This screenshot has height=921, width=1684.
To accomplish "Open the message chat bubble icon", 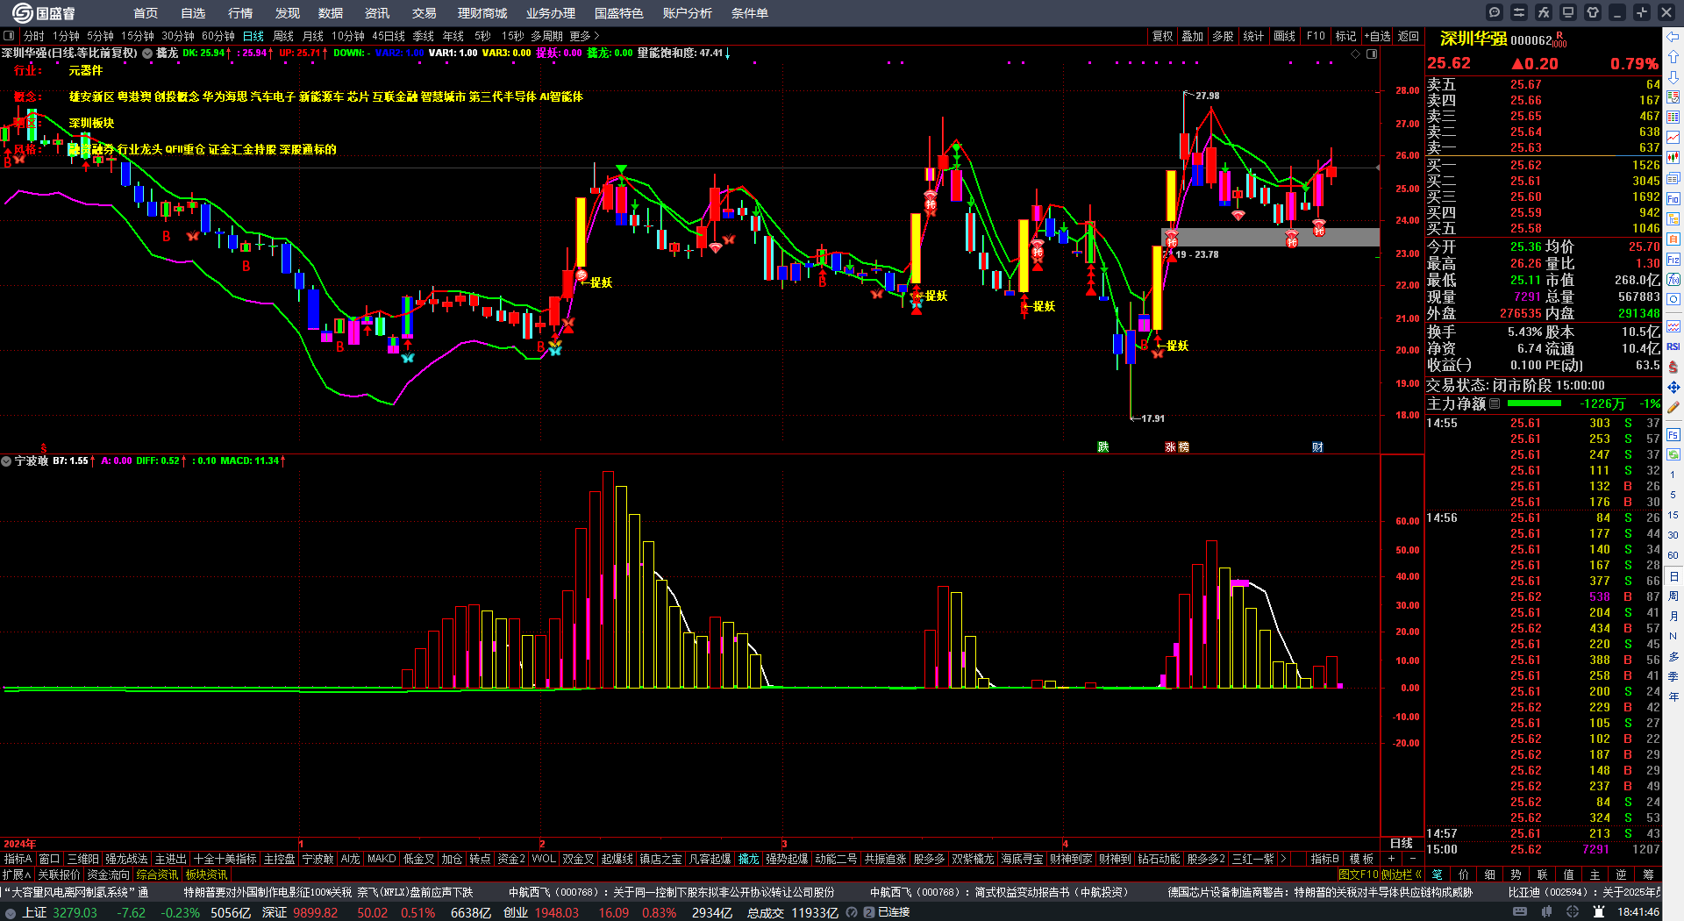I will [1495, 12].
